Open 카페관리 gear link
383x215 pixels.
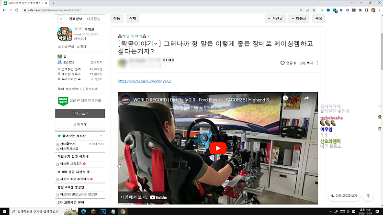tap(66, 46)
